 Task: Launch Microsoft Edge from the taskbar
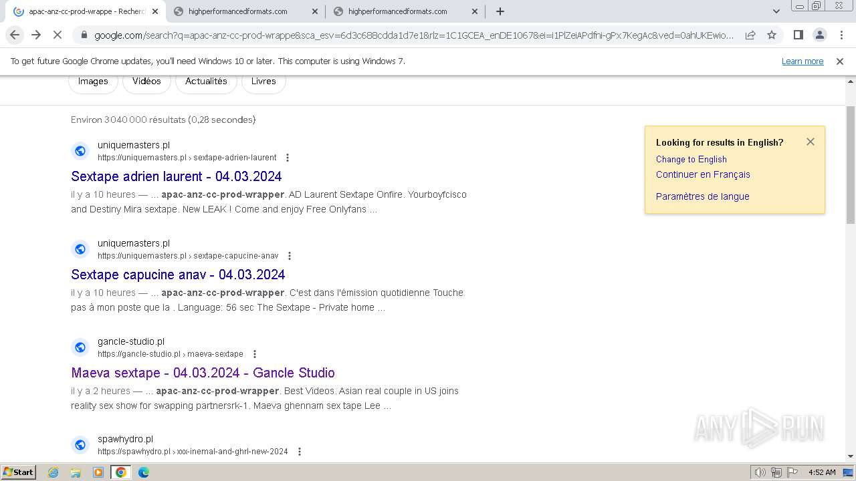click(x=144, y=472)
